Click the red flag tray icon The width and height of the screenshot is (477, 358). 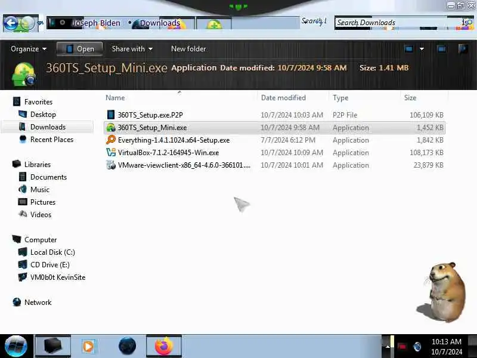(402, 347)
